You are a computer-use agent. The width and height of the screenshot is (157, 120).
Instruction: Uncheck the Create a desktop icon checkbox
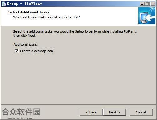(17, 51)
